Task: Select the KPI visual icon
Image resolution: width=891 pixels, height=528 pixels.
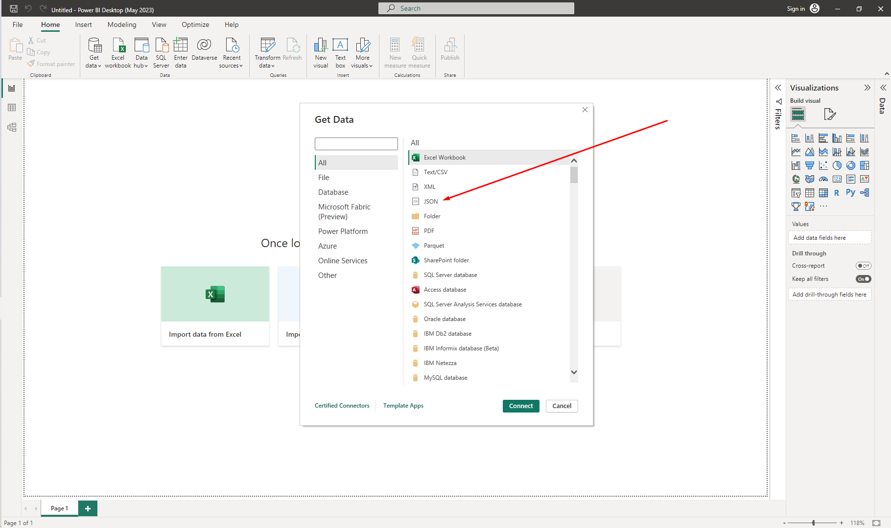Action: tap(865, 180)
